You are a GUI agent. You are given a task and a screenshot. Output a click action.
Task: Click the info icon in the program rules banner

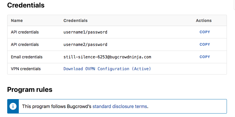[13, 106]
